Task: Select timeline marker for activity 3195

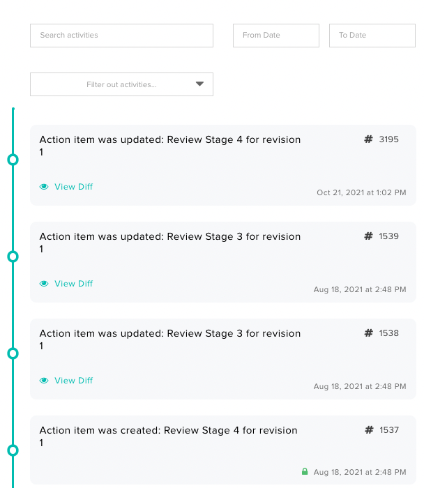Action: [13, 160]
